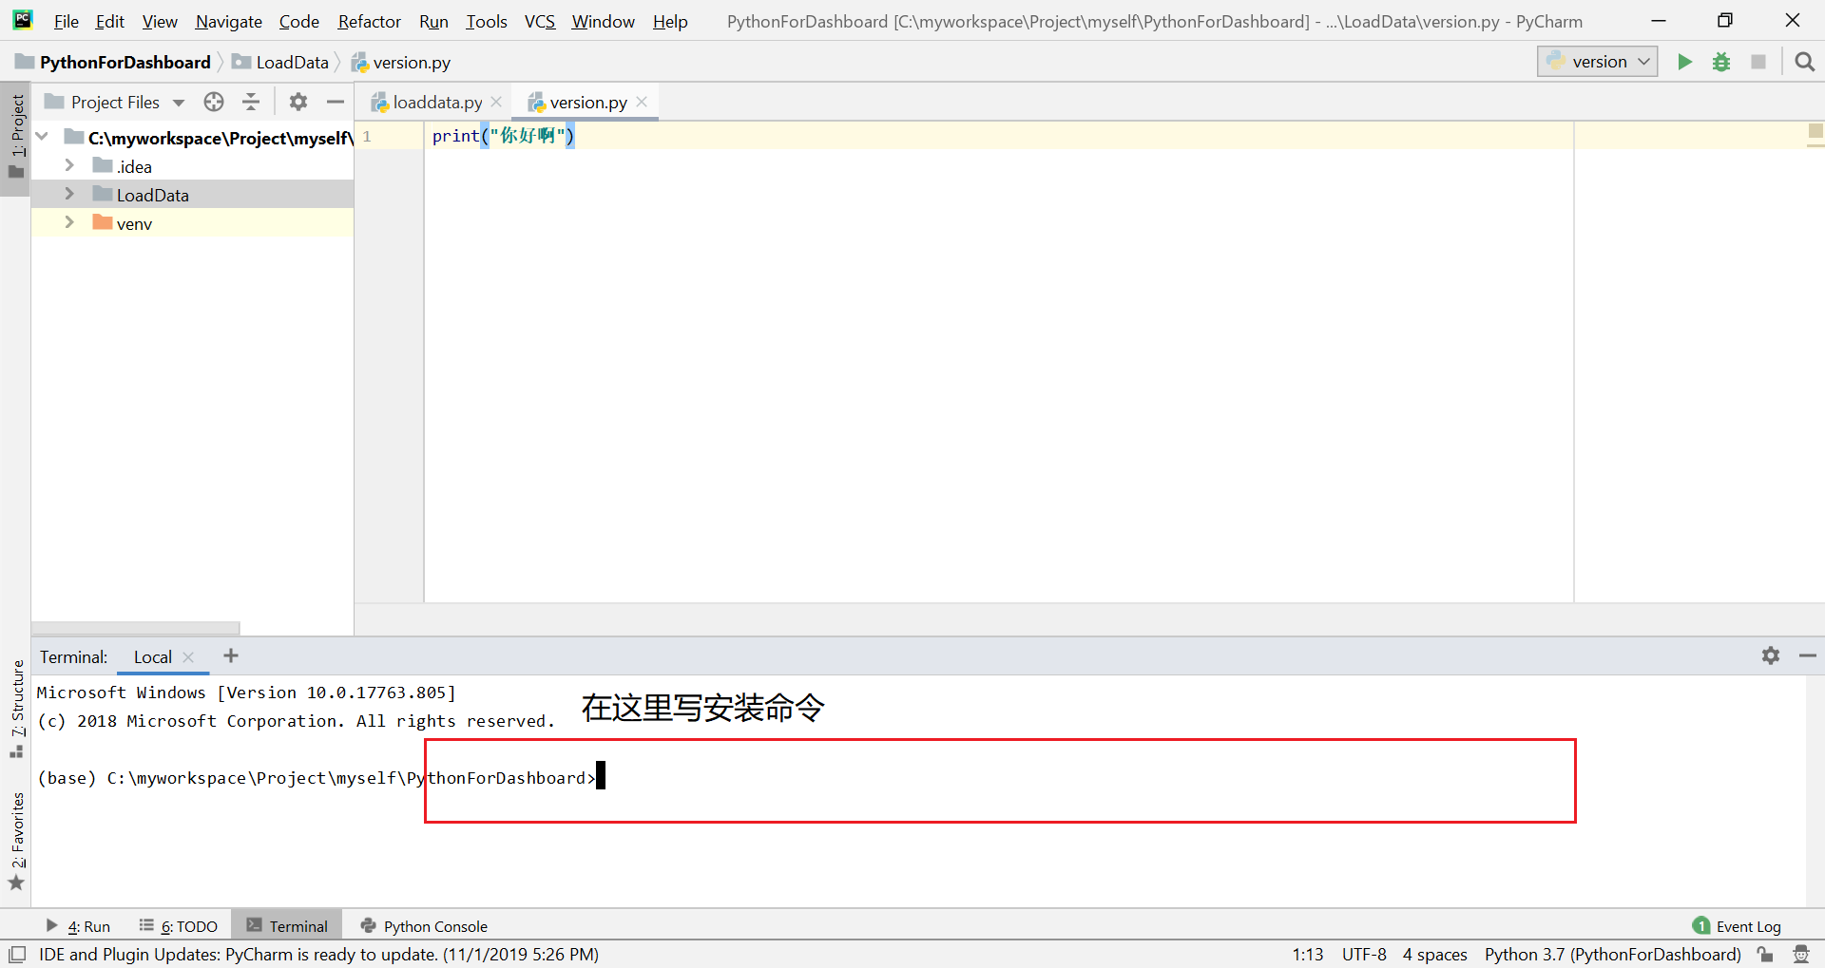
Task: Close the loaddata.py editor tab
Action: 496,102
